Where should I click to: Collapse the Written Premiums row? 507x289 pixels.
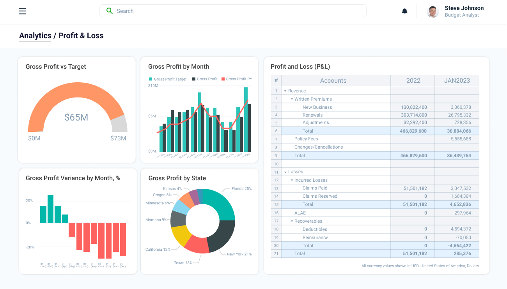(x=292, y=99)
